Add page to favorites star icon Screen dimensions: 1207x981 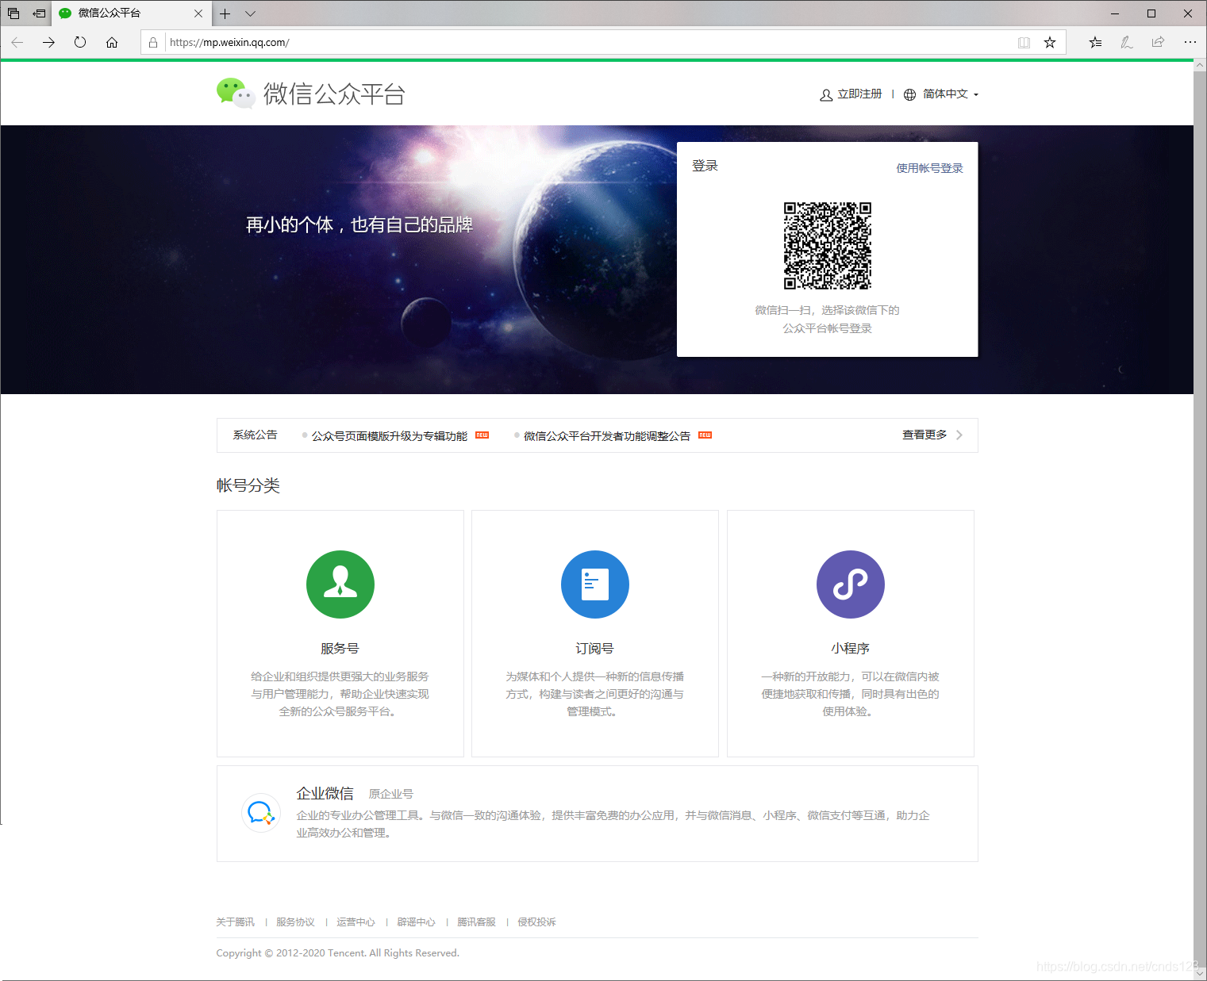[1050, 43]
